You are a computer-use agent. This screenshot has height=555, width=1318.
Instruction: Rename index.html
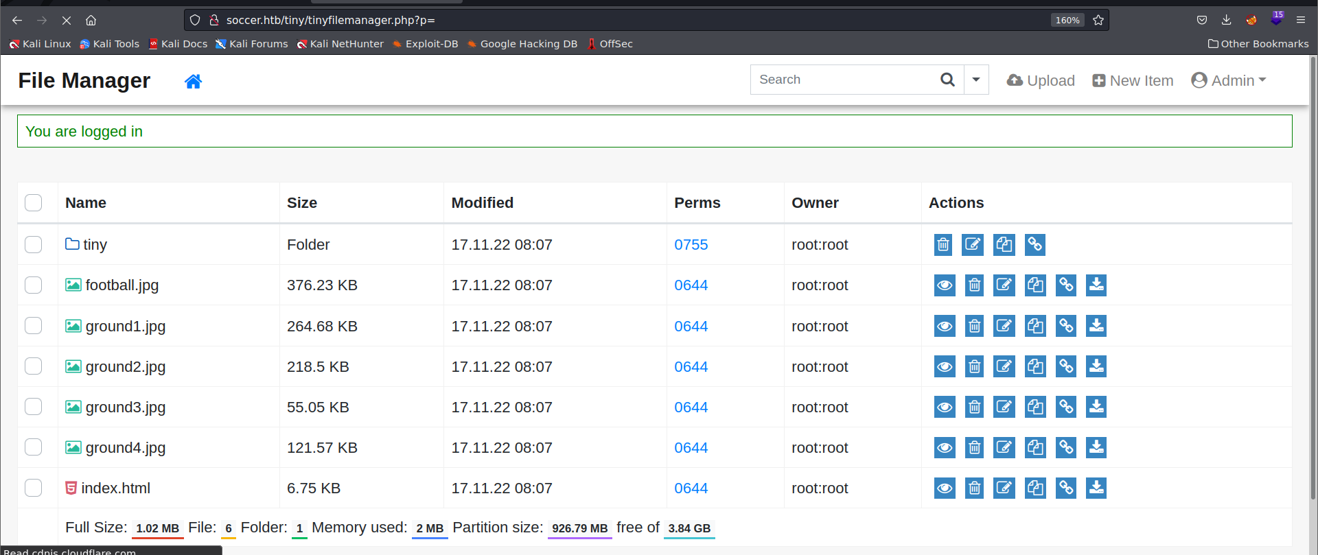click(1004, 488)
